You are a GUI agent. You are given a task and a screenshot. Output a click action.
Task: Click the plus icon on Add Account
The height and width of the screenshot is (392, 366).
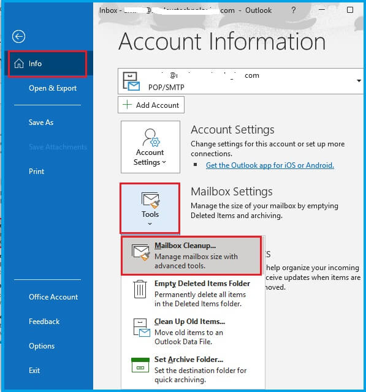pos(128,105)
